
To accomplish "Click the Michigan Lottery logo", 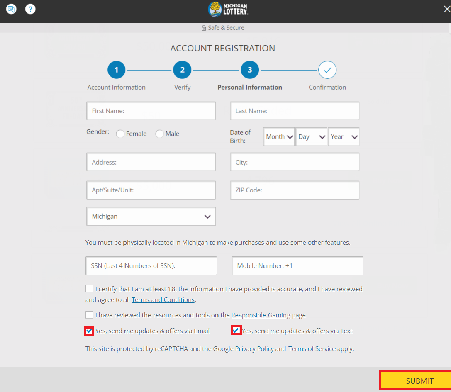I will 227,9.
